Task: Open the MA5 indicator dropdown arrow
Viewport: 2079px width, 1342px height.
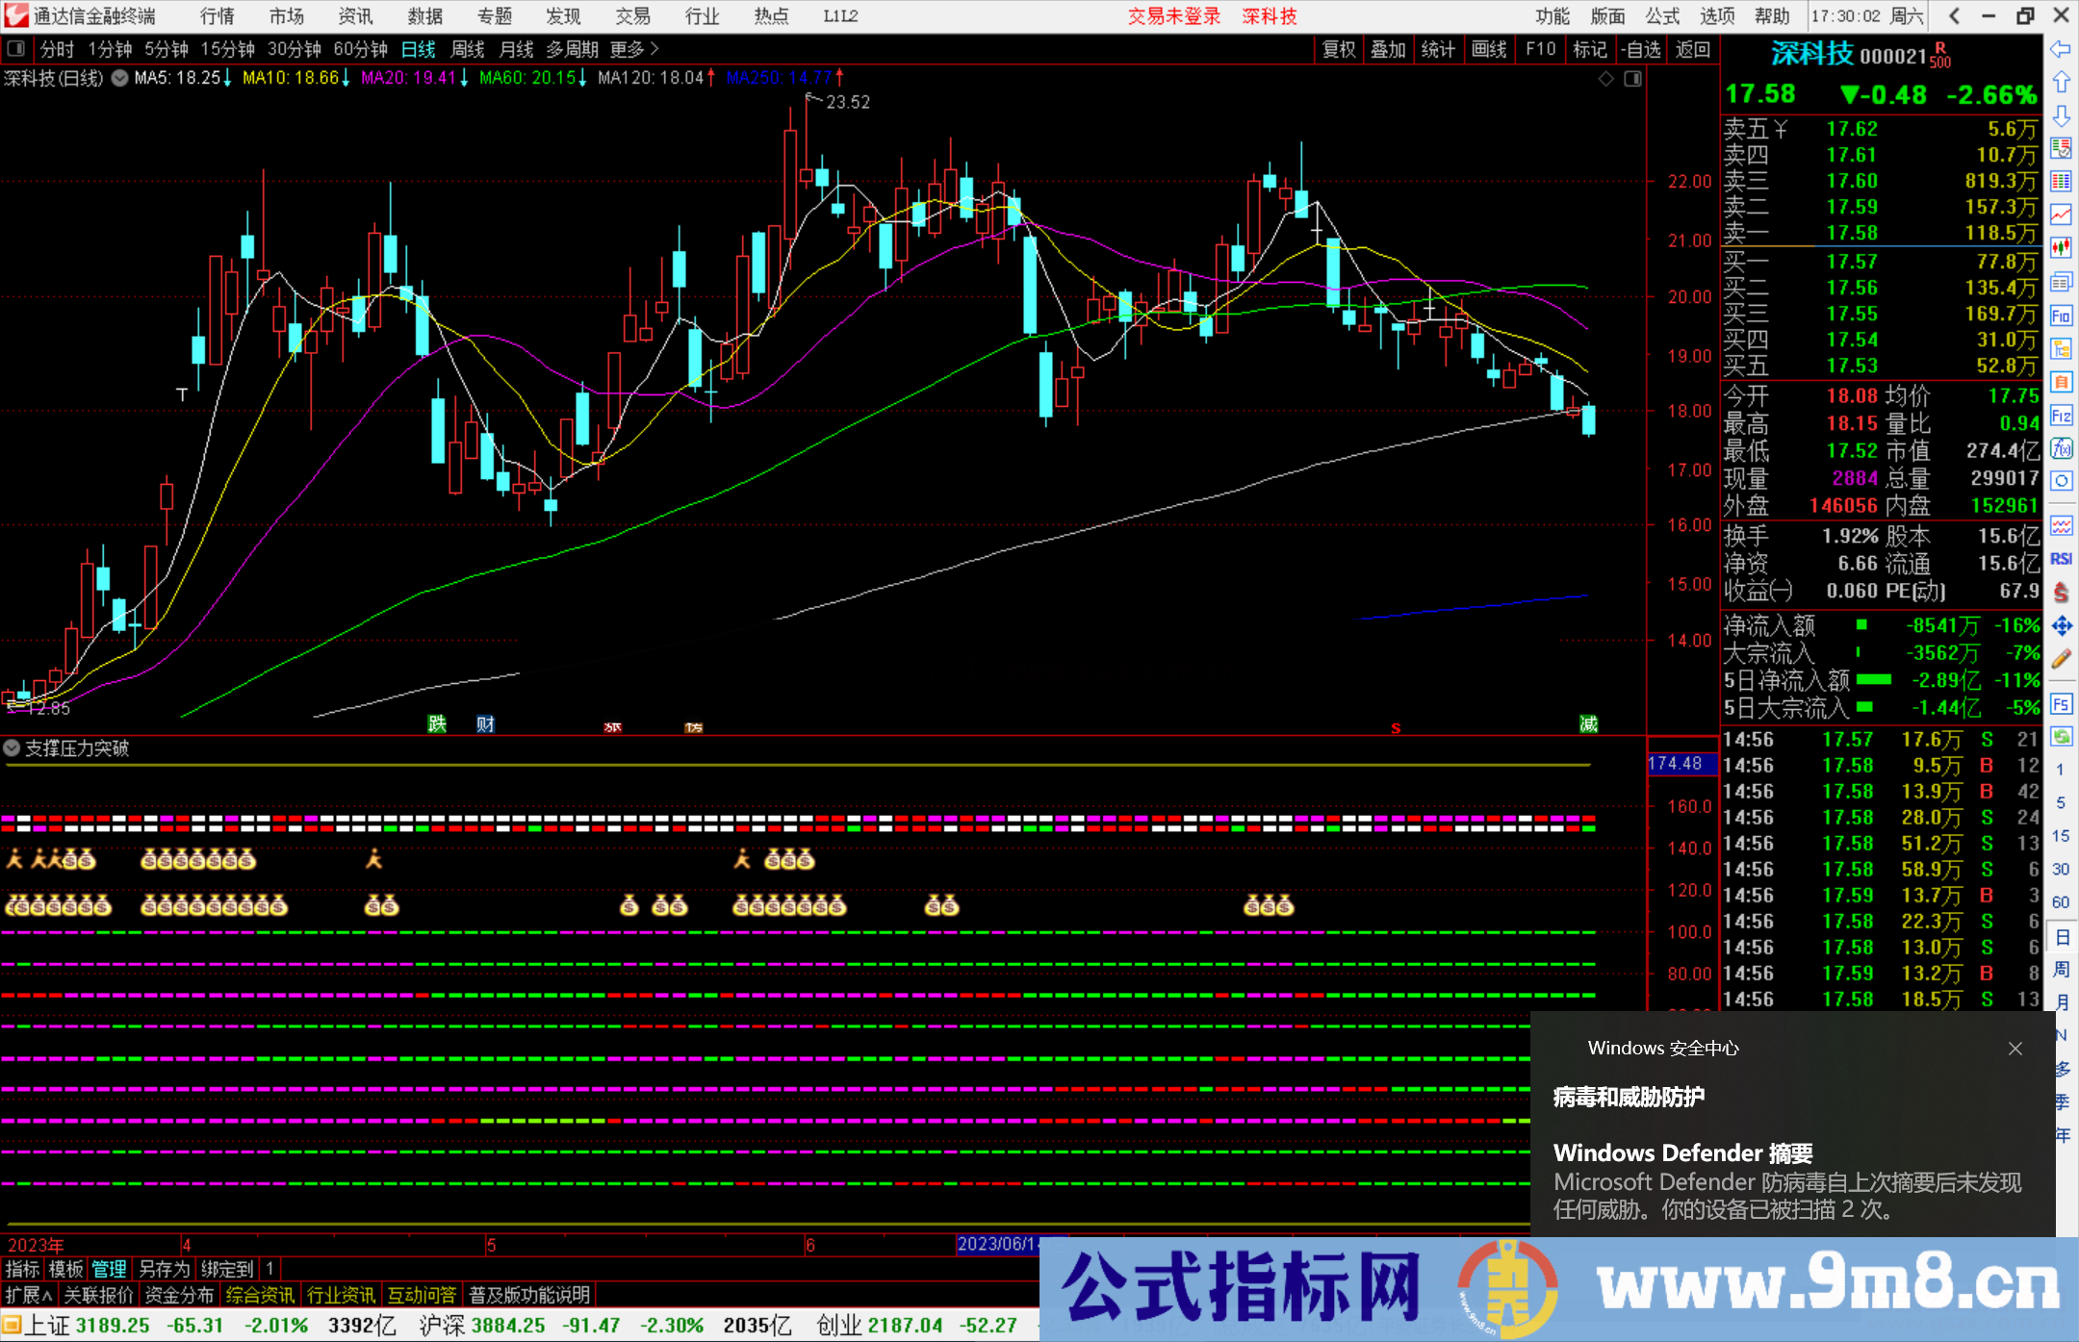Action: (119, 79)
